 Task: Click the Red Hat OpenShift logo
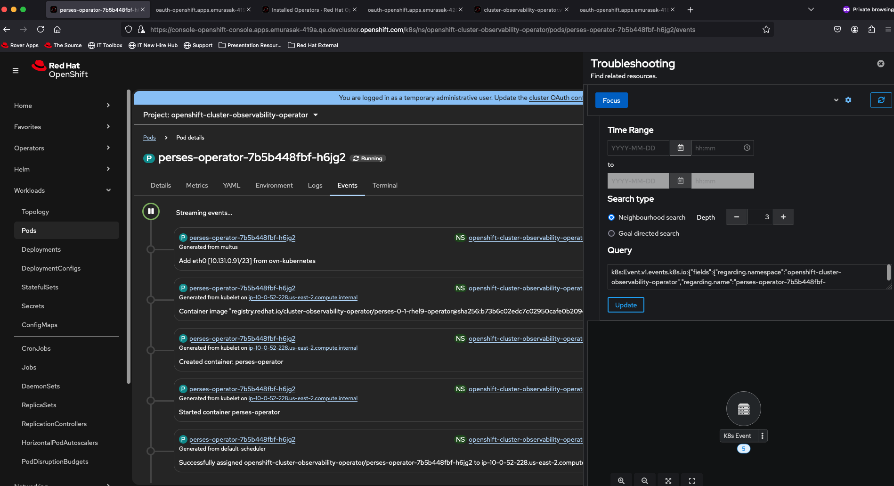tap(60, 69)
